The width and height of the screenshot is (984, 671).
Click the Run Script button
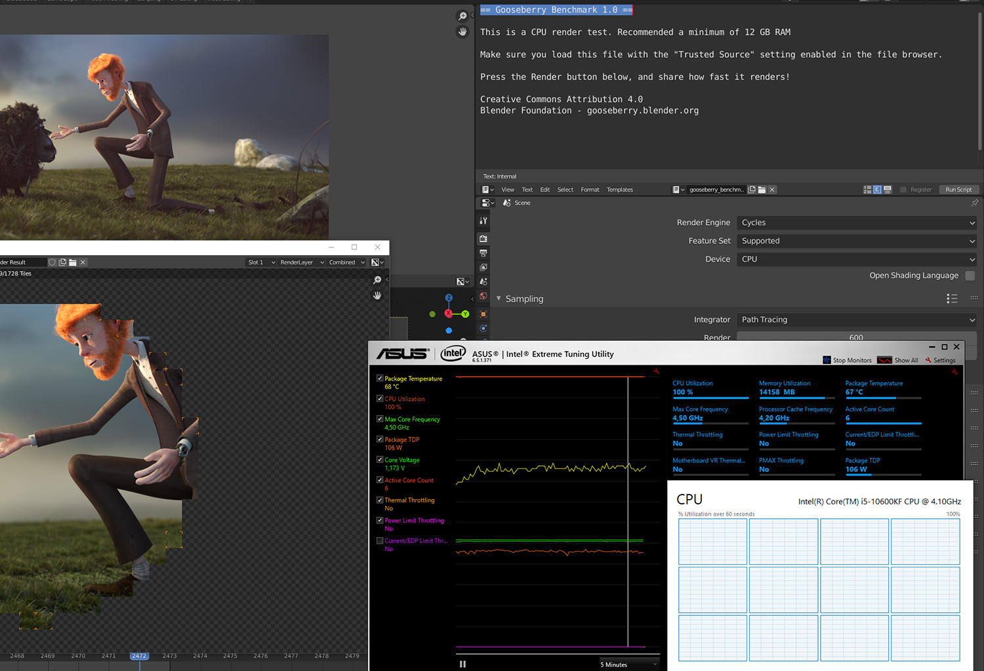pos(958,190)
